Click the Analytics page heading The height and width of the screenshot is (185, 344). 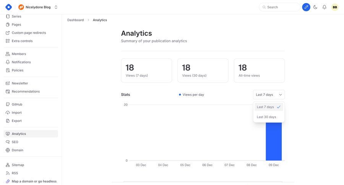click(136, 33)
